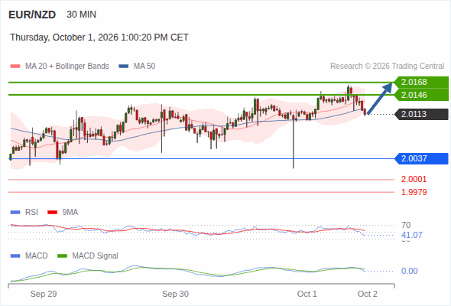Click the 30 MIN timeframe label
This screenshot has width=451, height=306.
[x=81, y=15]
